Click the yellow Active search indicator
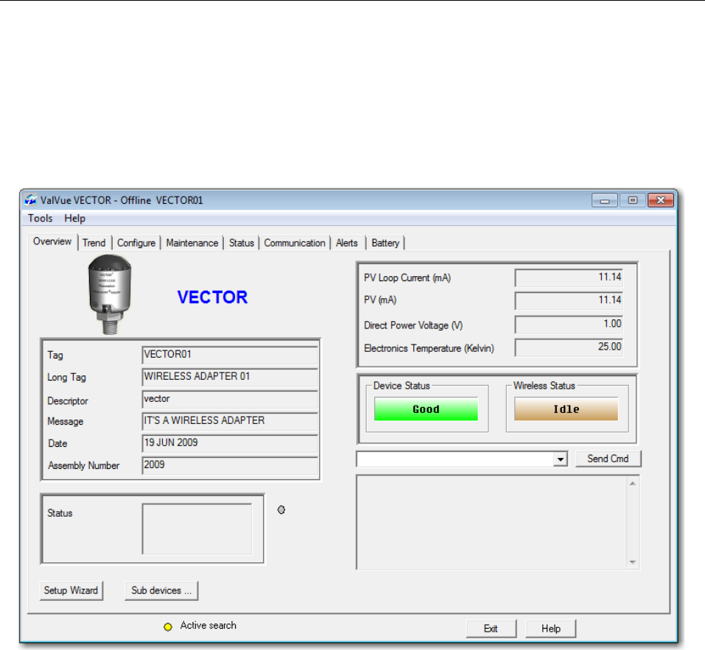Screen dimensions: 705x650 (168, 626)
